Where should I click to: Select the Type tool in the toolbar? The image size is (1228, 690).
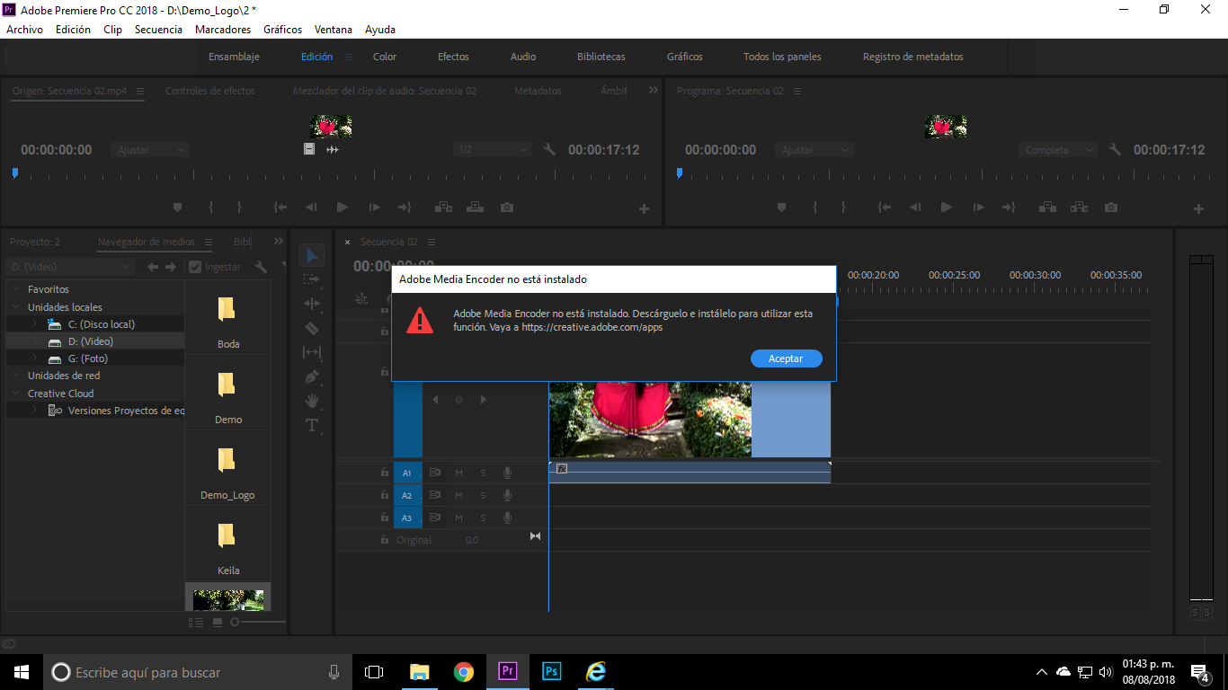[x=312, y=425]
